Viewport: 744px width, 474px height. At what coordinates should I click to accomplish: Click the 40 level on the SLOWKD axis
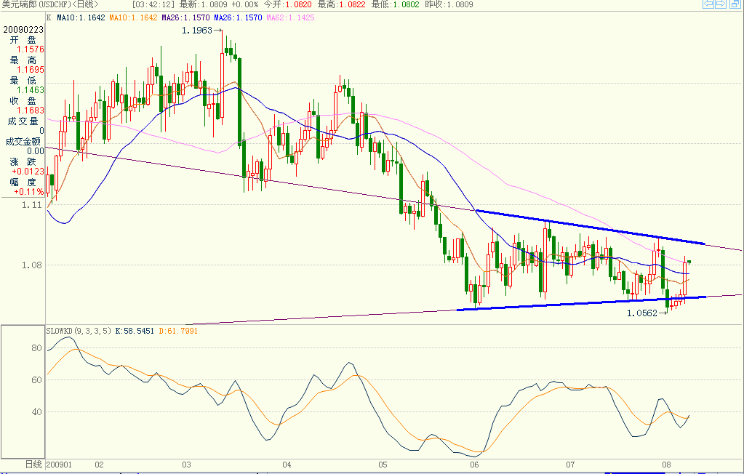(36, 412)
